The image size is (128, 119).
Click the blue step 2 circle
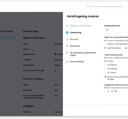point(67,33)
